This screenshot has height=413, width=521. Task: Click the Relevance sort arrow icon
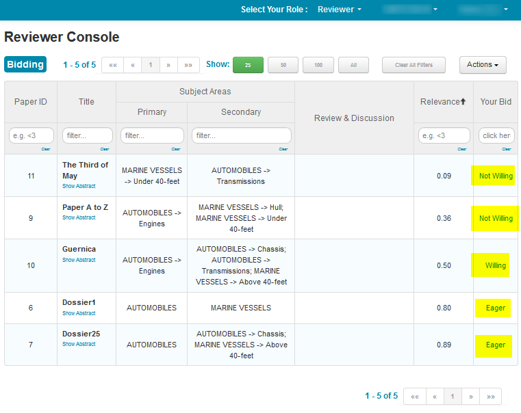click(x=463, y=102)
